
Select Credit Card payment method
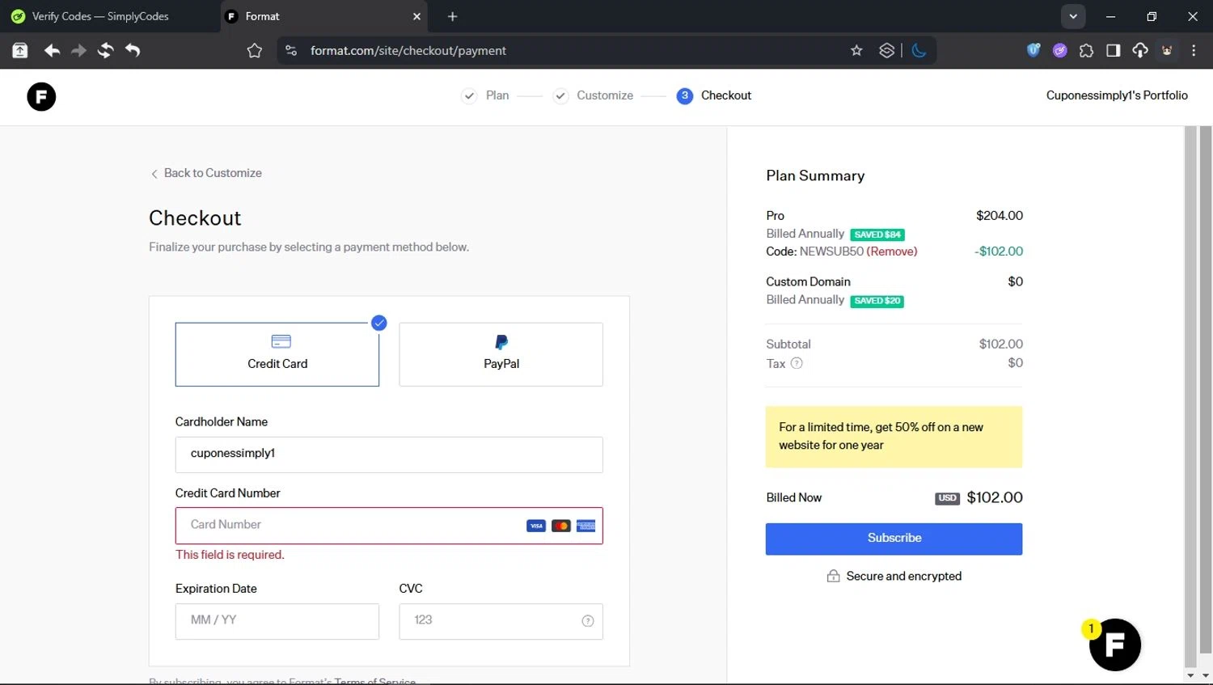pyautogui.click(x=277, y=354)
